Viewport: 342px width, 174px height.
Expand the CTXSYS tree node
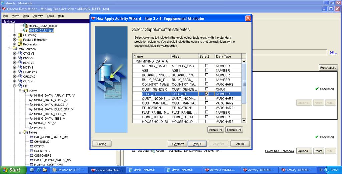[x=15, y=53]
